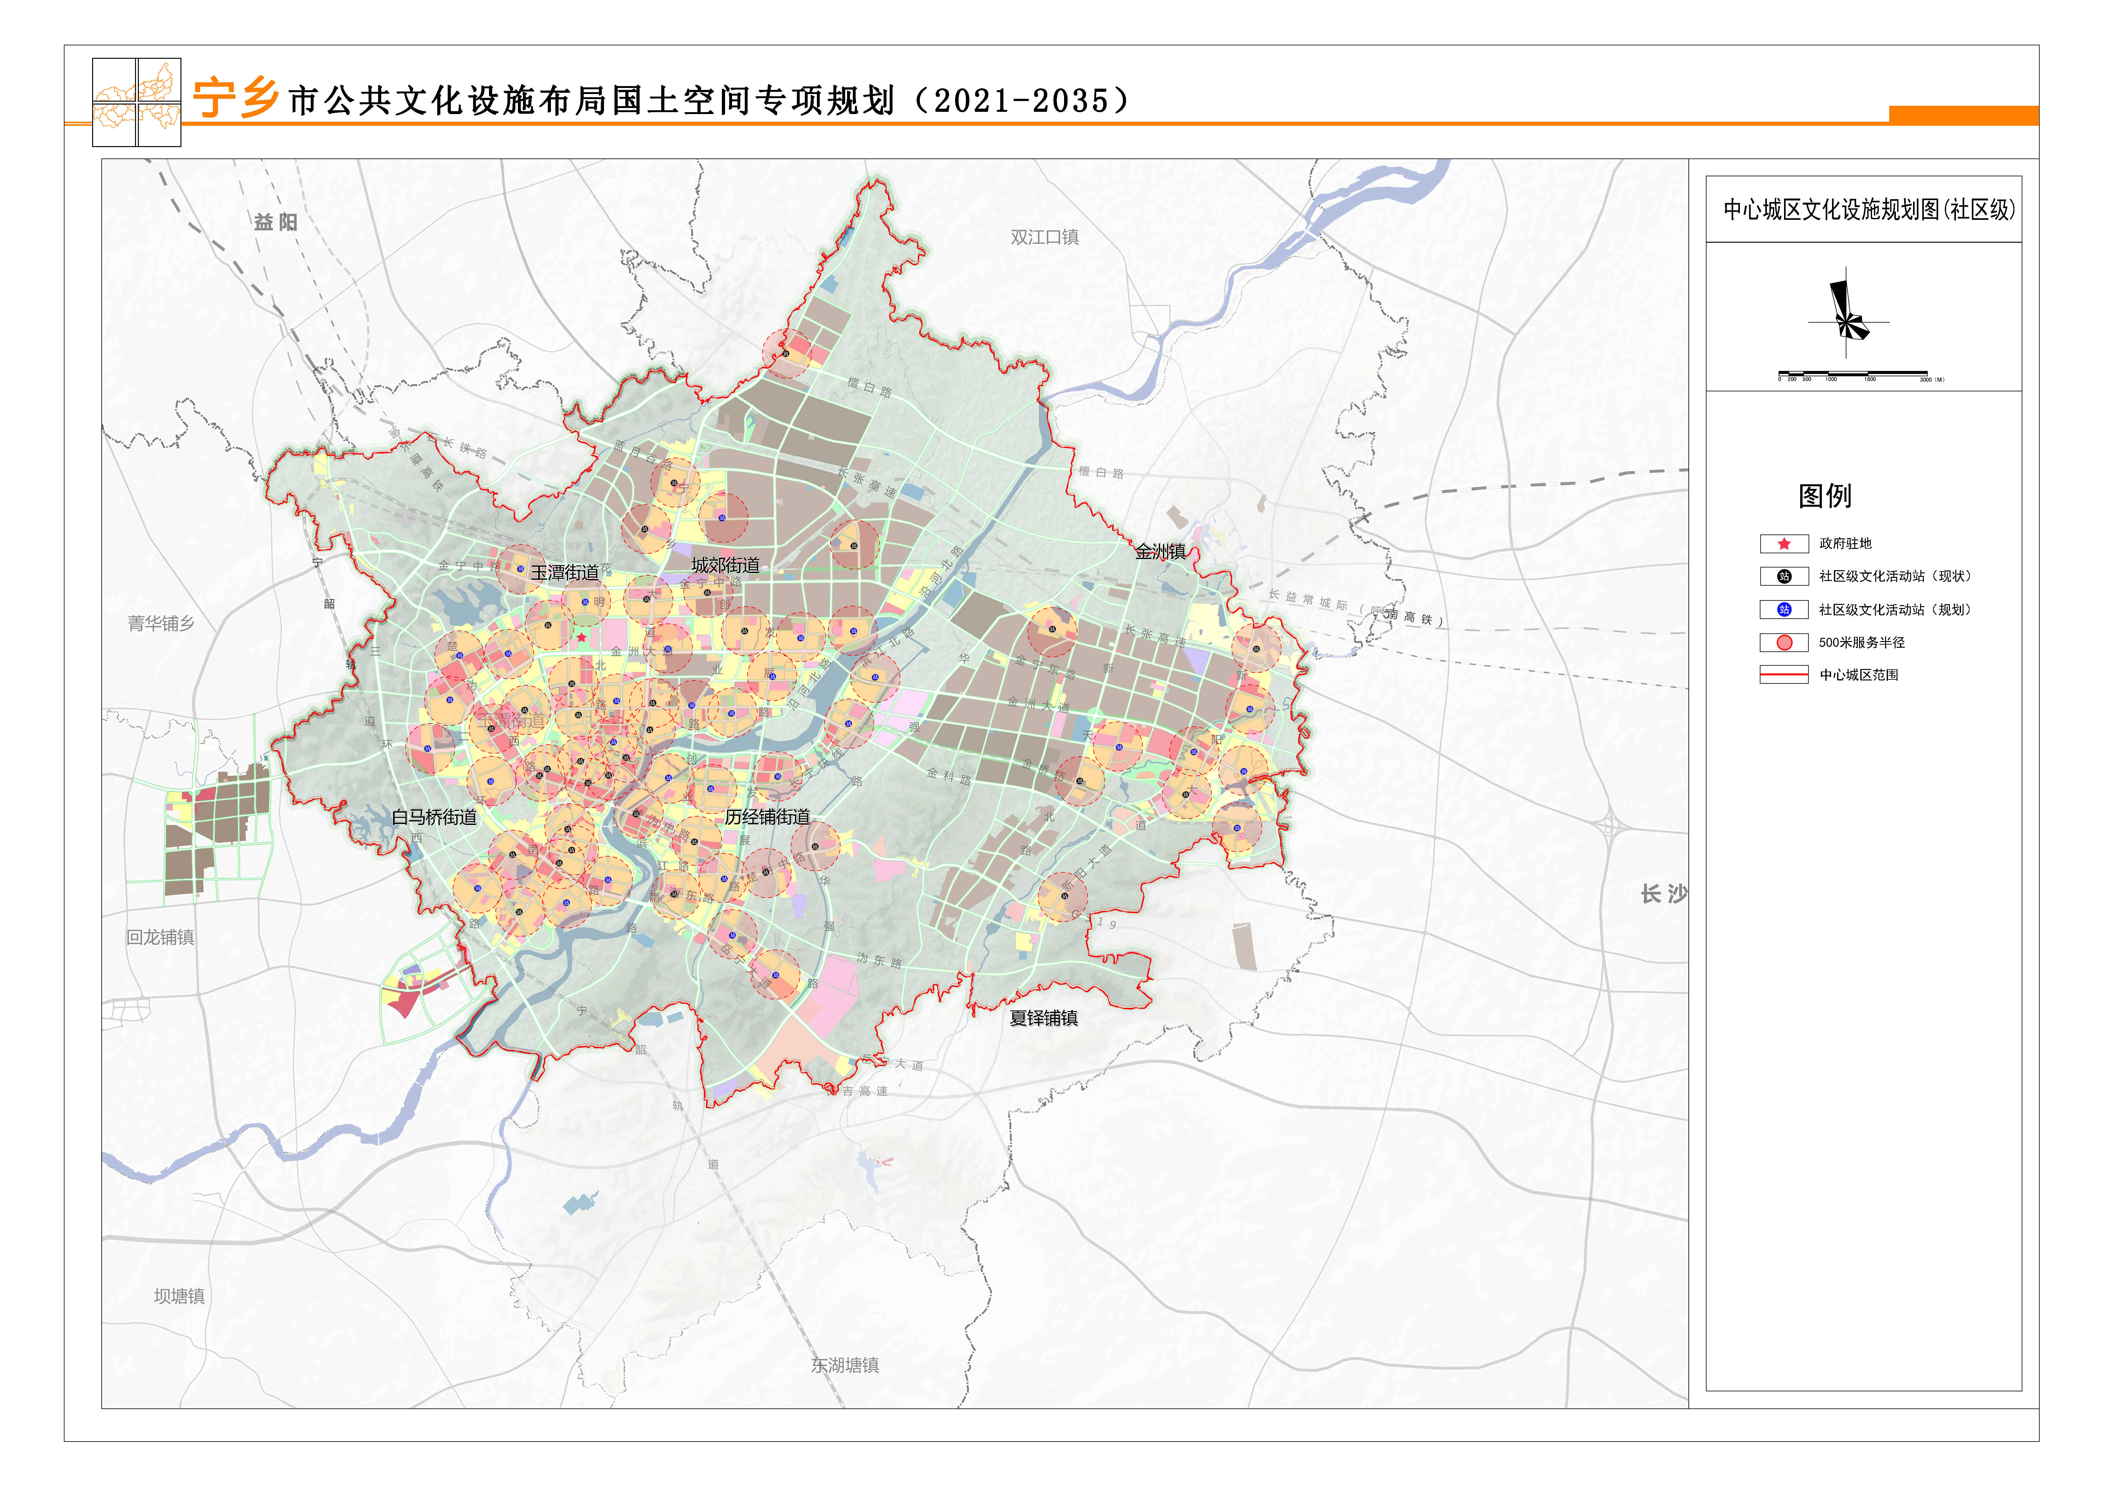Click the red star marker on the map
Image resolution: width=2104 pixels, height=1486 pixels.
coord(581,637)
